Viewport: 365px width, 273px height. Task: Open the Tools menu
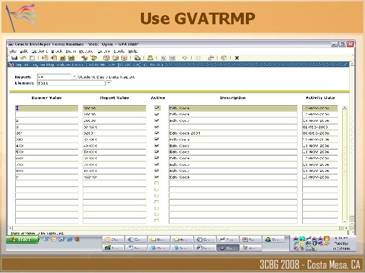(119, 51)
